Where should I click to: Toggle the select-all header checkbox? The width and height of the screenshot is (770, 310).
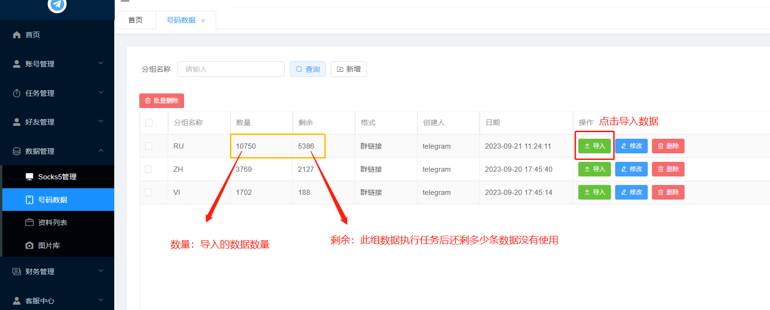(149, 123)
